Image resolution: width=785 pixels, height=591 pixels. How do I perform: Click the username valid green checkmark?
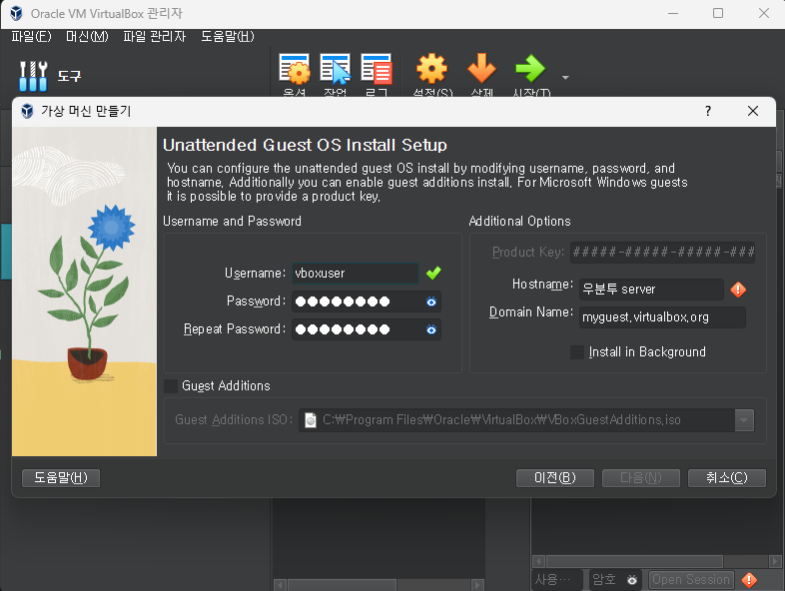coord(433,274)
